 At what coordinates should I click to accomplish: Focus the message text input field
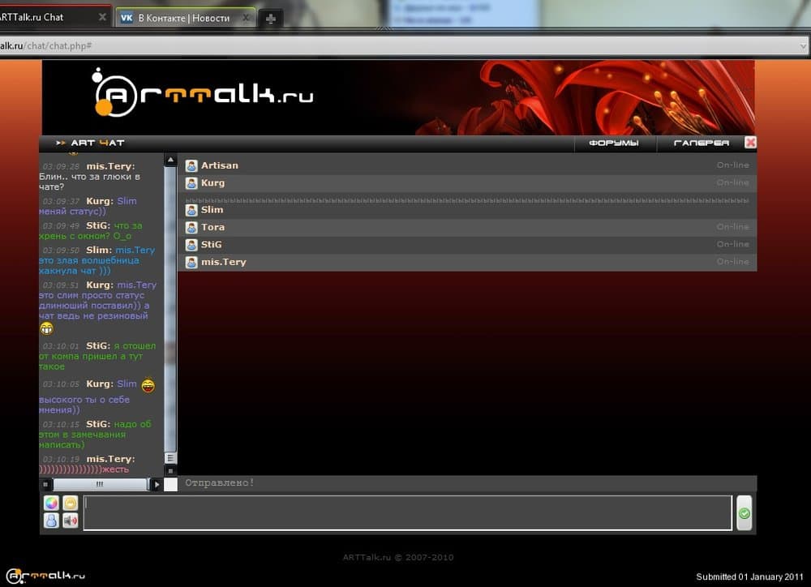coord(407,513)
